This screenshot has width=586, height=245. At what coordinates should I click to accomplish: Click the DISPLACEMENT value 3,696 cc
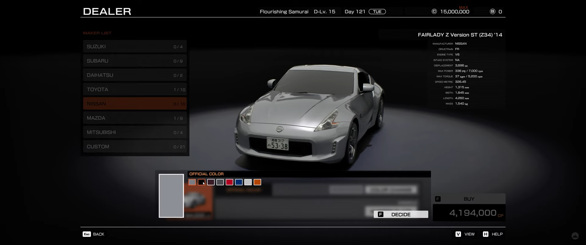[461, 66]
